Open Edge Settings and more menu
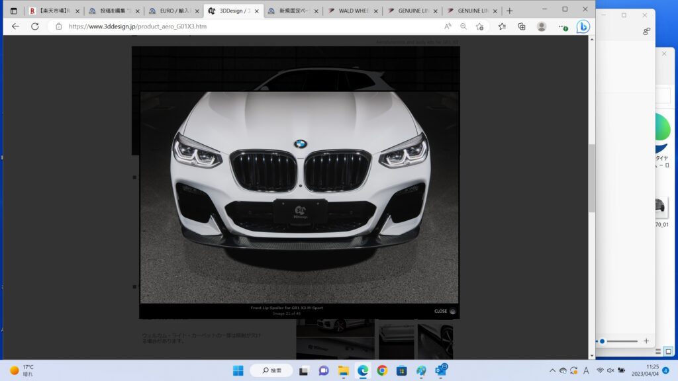Screen dimensions: 678x381 tap(563, 26)
